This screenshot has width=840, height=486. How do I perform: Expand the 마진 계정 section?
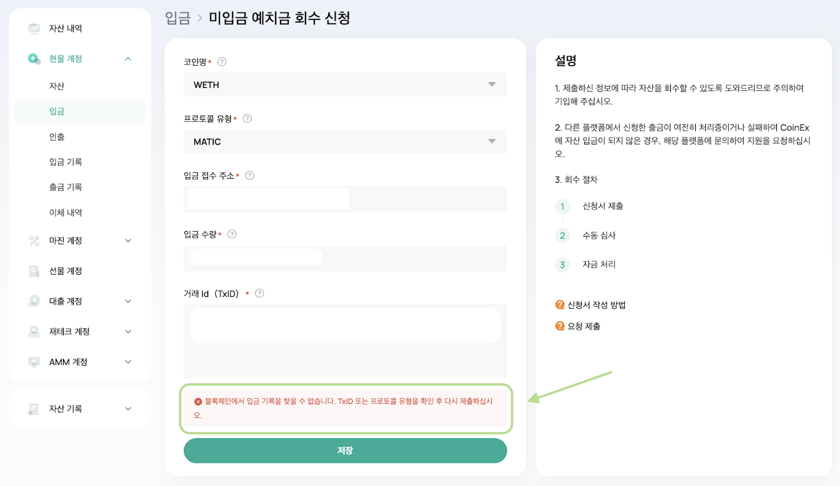(x=128, y=241)
